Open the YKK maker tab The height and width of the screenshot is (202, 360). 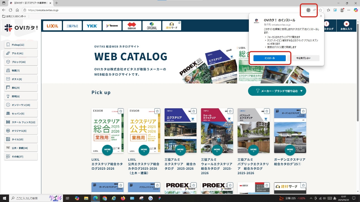tap(92, 26)
